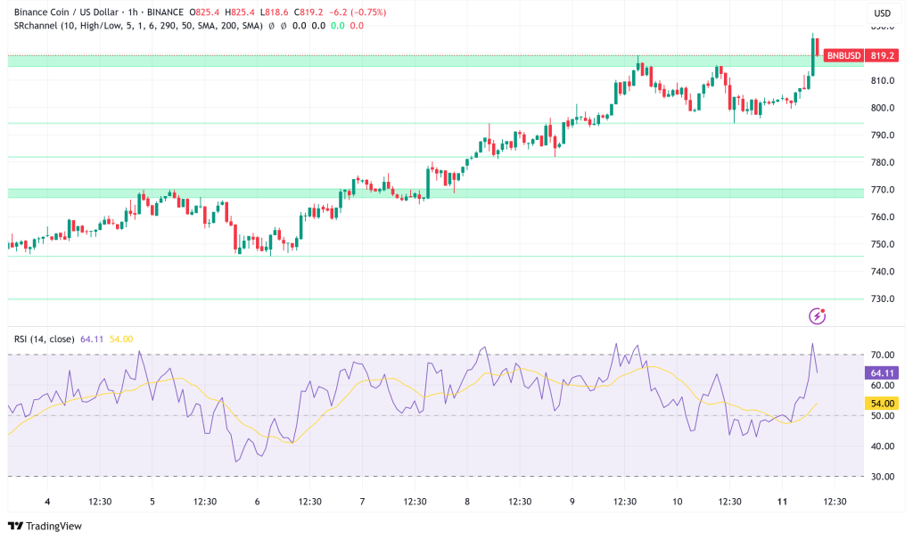Click the BNBUSD price label tag
Viewport: 913px width, 540px height.
[x=843, y=55]
